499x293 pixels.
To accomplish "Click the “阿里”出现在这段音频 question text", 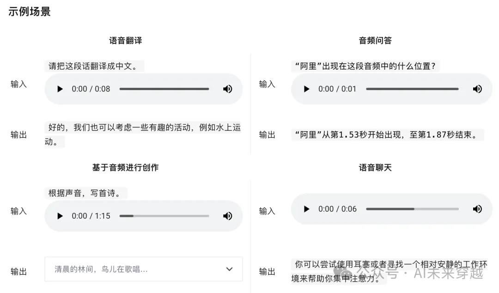I will coord(365,66).
